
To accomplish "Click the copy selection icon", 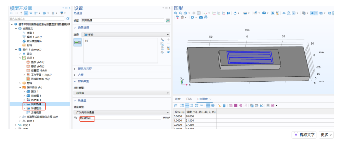I will [x=162, y=44].
